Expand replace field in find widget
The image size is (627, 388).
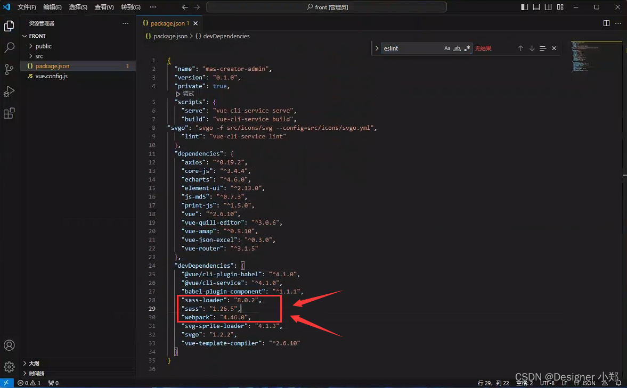pyautogui.click(x=376, y=48)
